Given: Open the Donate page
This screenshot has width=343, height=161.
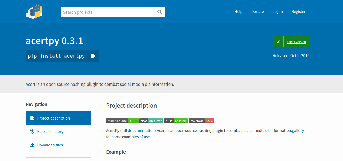Looking at the screenshot, I should point(257,11).
